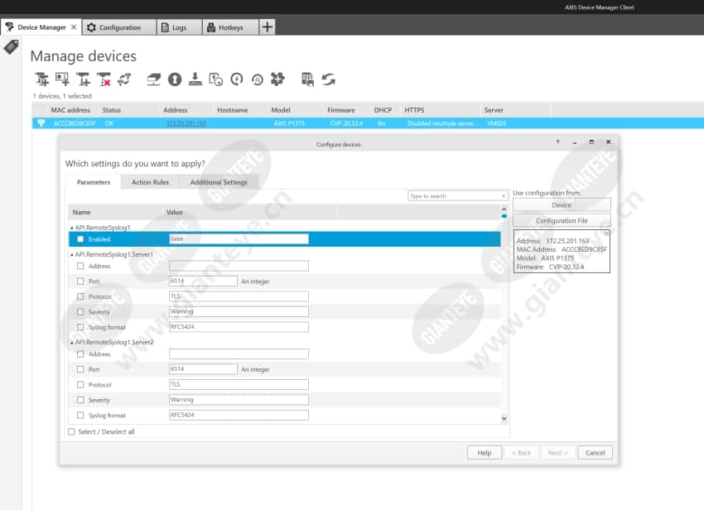Click the tag icon in left sidebar
The height and width of the screenshot is (510, 704).
point(12,46)
